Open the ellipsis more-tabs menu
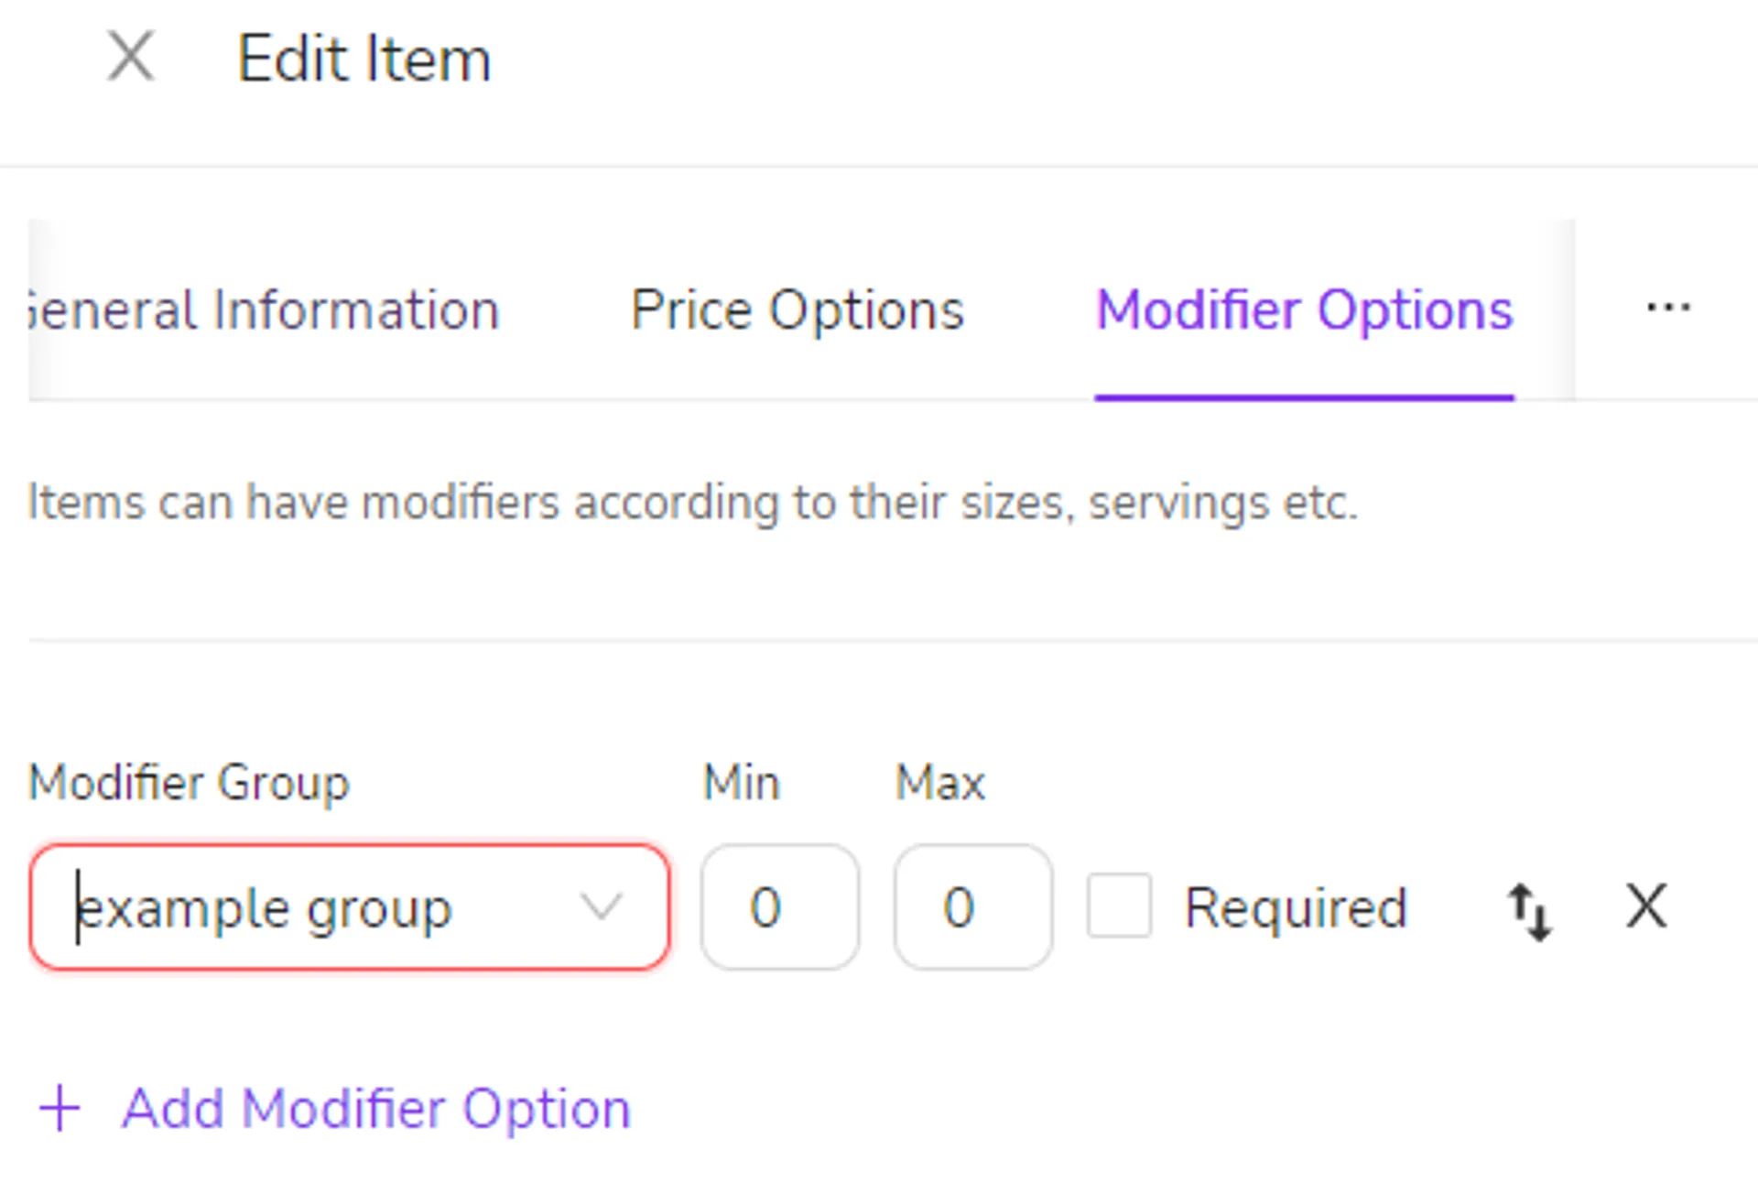The image size is (1758, 1193). click(1667, 308)
